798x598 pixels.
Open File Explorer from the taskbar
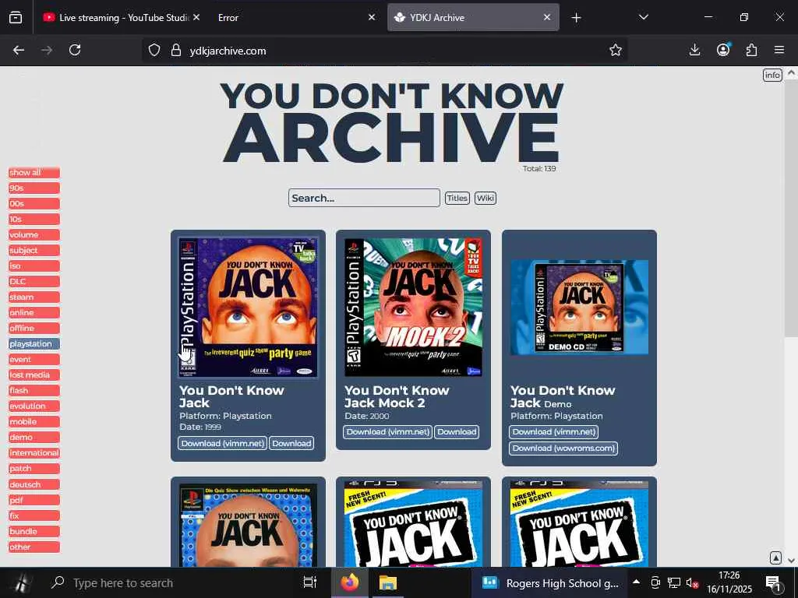(388, 582)
